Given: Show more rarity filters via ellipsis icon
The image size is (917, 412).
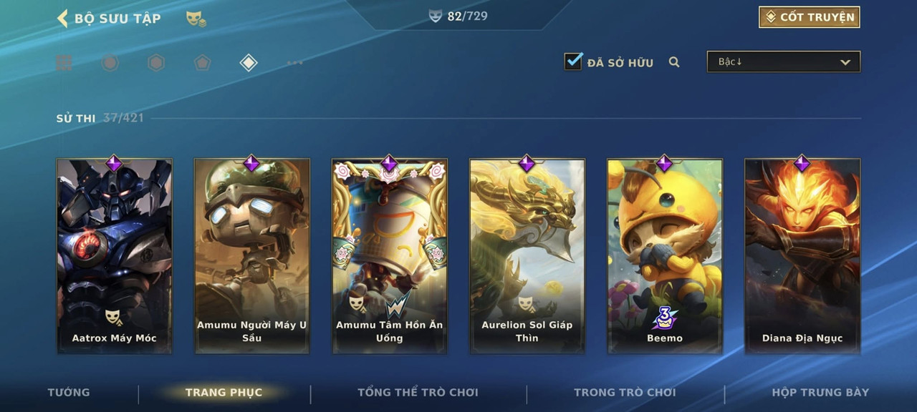Looking at the screenshot, I should (295, 63).
